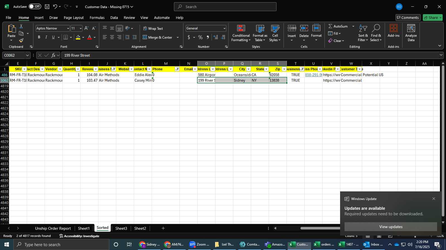Screen dimensions: 446x250
Task: Click the Cut scissors icon
Action: pyautogui.click(x=21, y=26)
